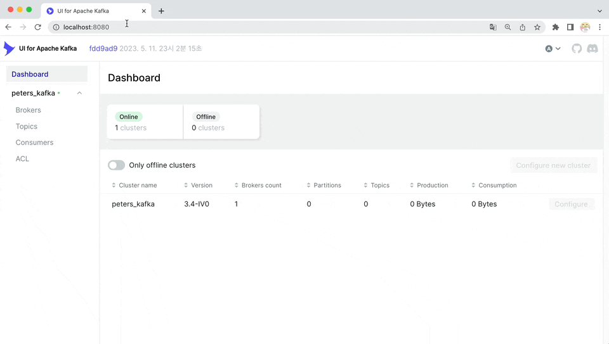The width and height of the screenshot is (609, 344).
Task: Sort table by Topics column header
Action: tap(376, 186)
